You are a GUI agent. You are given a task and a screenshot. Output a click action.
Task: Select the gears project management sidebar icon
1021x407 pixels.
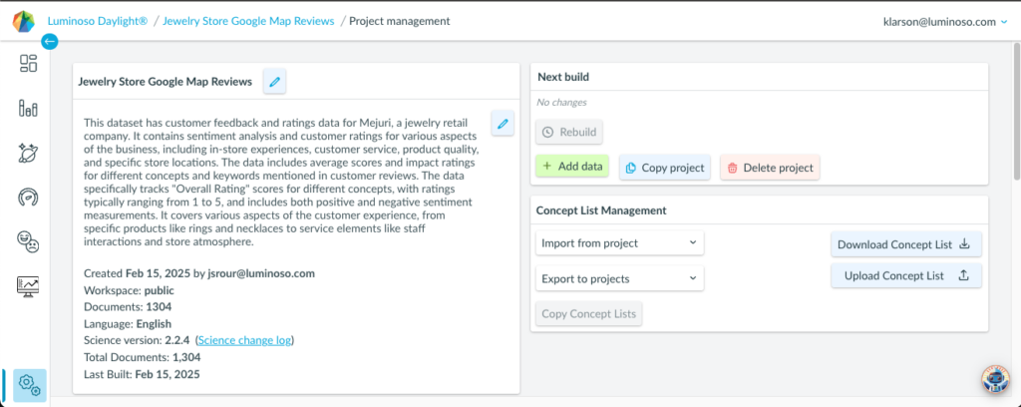[30, 385]
